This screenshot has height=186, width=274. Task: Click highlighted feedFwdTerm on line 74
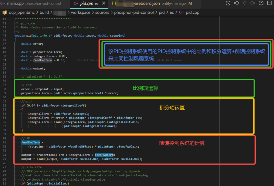pyautogui.click(x=104, y=155)
